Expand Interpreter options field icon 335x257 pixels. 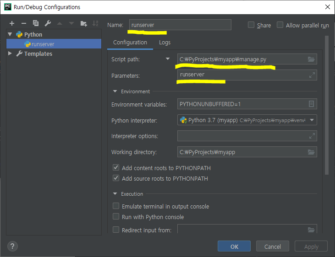(312, 136)
